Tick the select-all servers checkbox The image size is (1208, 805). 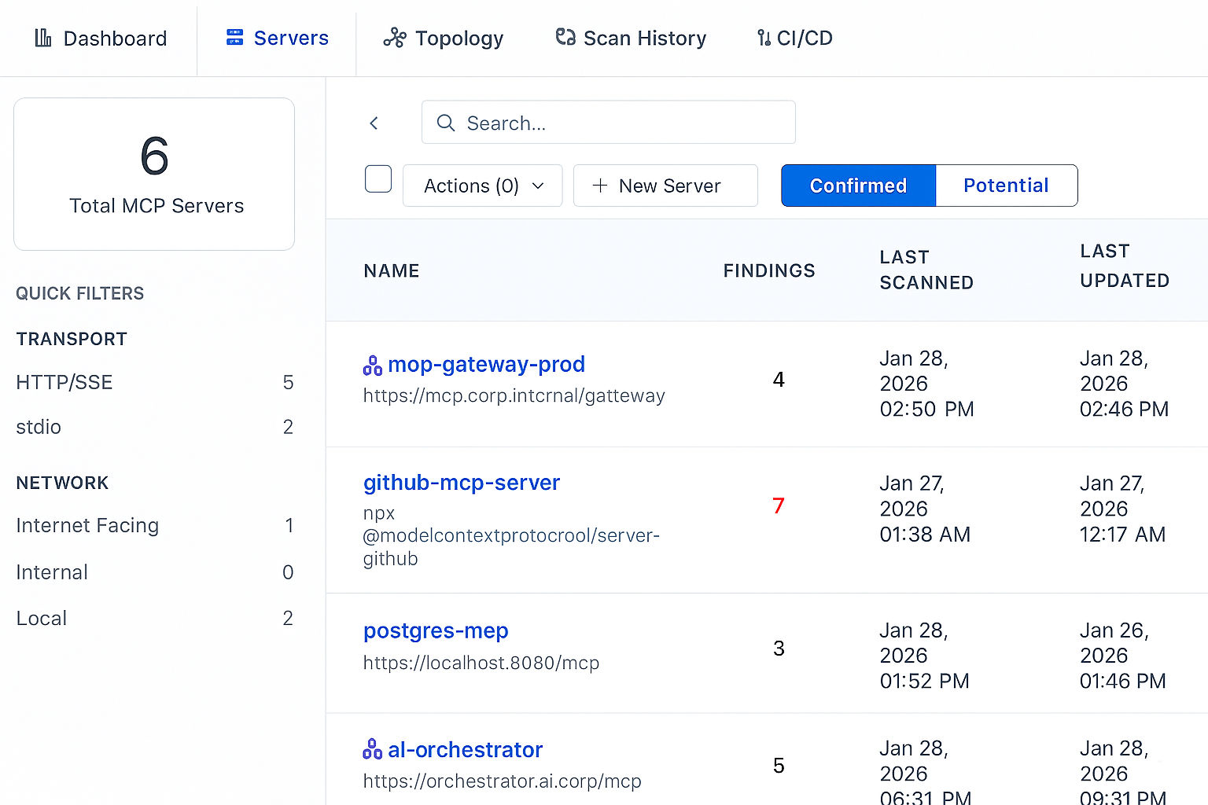(378, 179)
